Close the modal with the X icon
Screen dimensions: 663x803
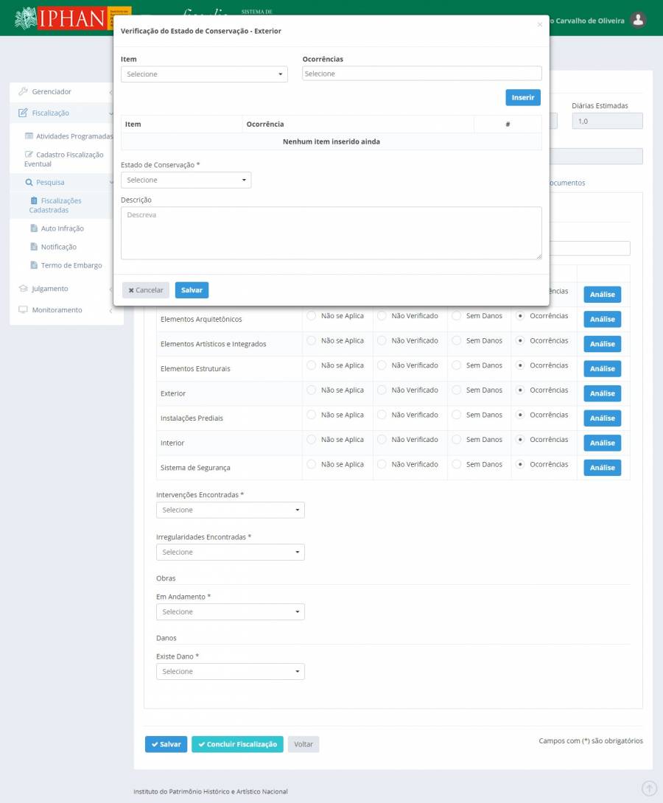[x=539, y=24]
